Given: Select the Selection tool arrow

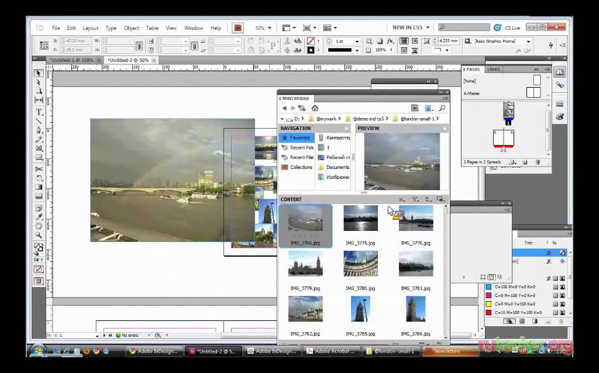Looking at the screenshot, I should click(39, 73).
